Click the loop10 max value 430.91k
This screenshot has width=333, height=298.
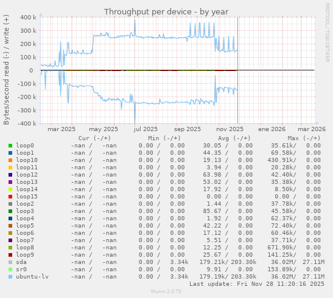point(282,160)
